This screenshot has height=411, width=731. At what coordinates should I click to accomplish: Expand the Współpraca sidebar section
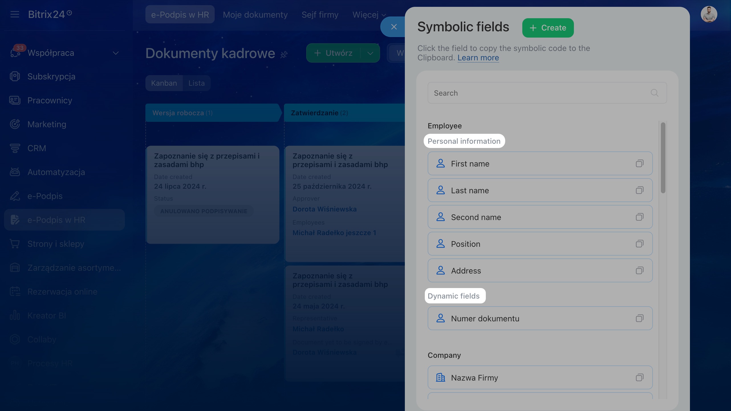(115, 53)
